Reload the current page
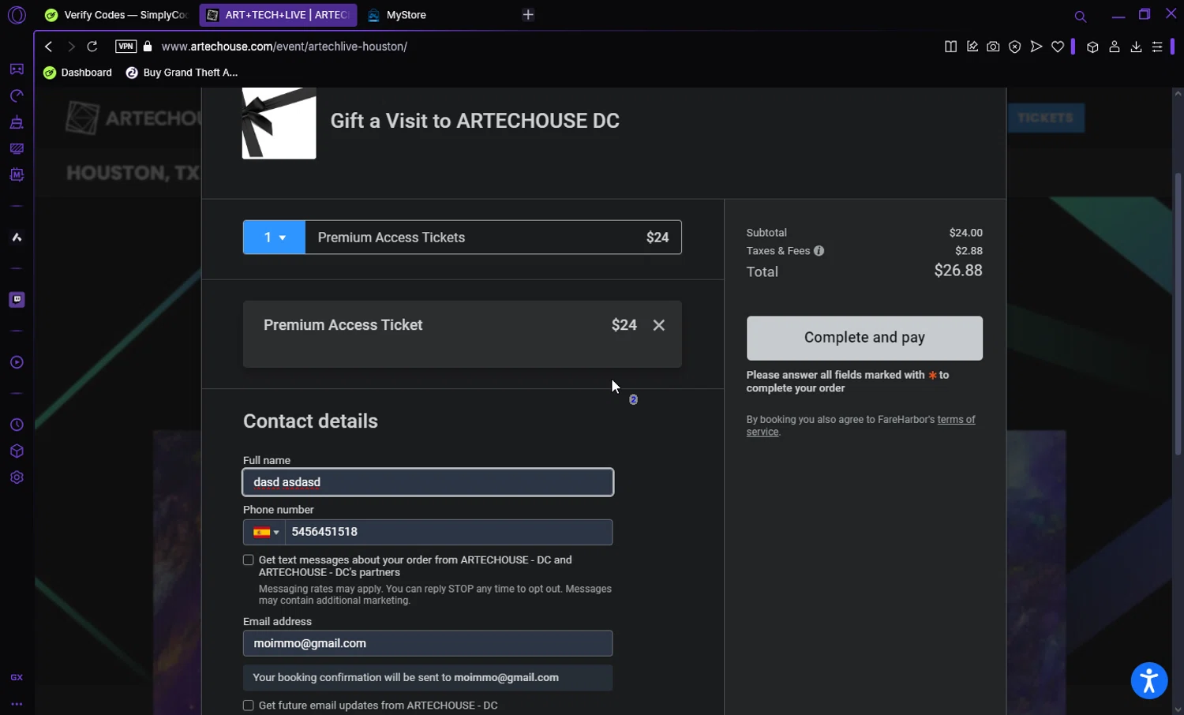The height and width of the screenshot is (715, 1184). [92, 47]
